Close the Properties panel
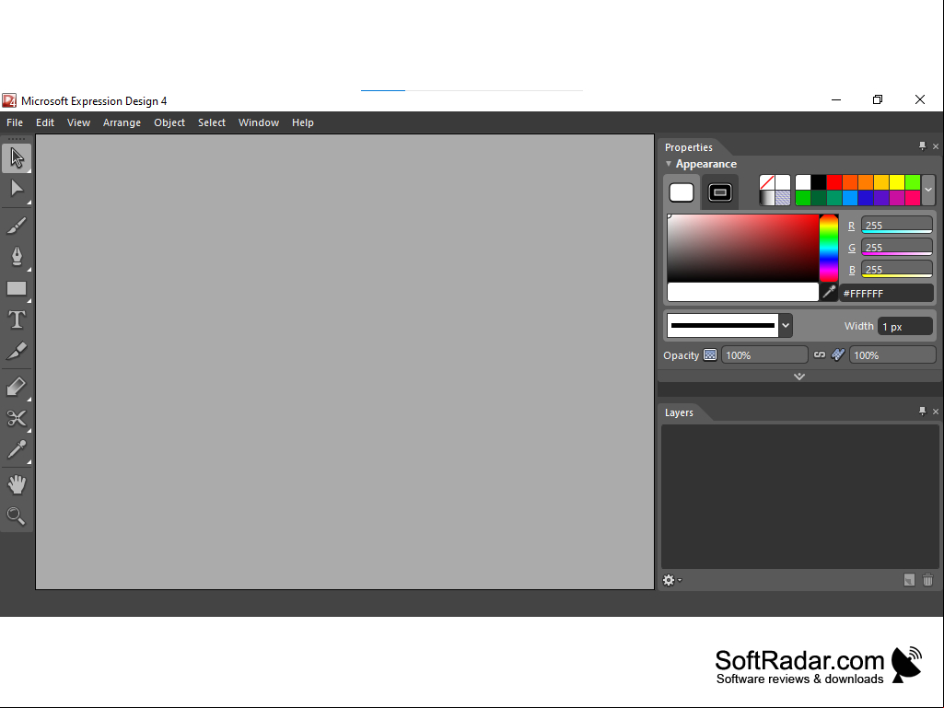Viewport: 944px width, 708px height. click(x=936, y=146)
